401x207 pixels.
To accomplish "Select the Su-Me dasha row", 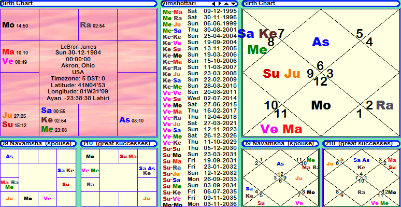I will [x=200, y=186].
